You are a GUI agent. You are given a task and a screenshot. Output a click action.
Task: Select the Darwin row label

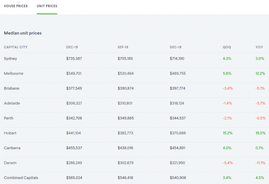tap(10, 163)
